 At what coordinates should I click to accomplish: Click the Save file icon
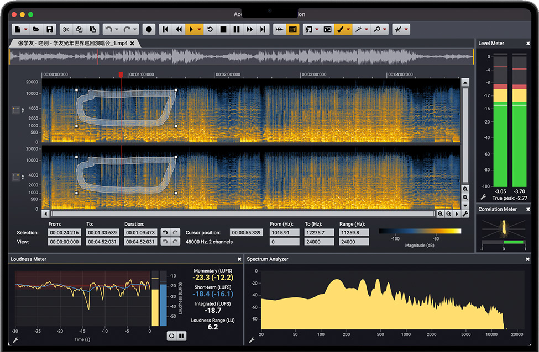pos(49,29)
